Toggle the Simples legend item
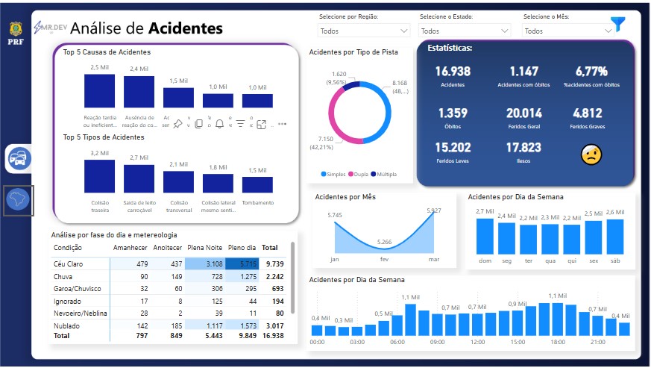This screenshot has height=368, width=651. (x=333, y=174)
